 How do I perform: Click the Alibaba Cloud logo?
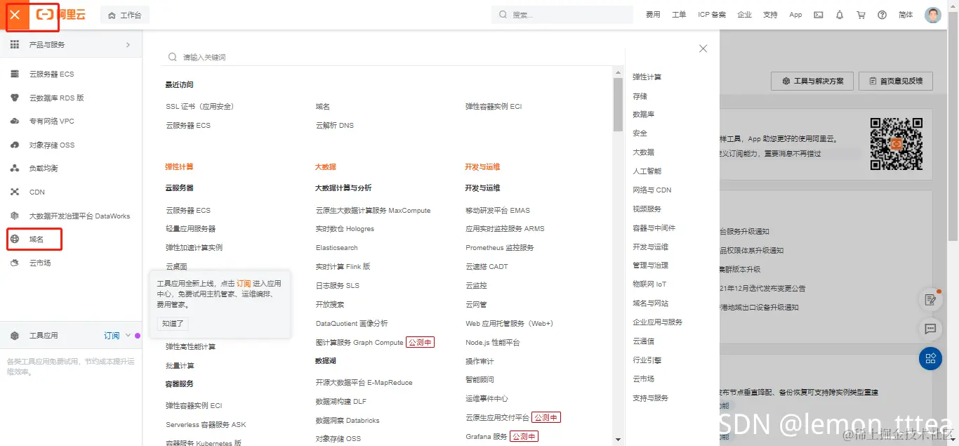60,15
